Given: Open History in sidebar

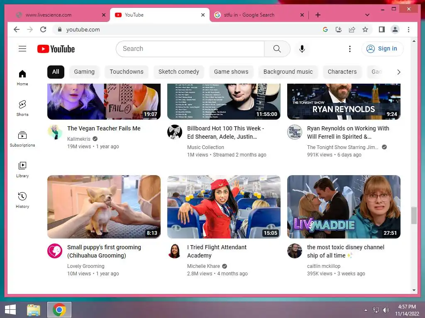Looking at the screenshot, I should 22,200.
